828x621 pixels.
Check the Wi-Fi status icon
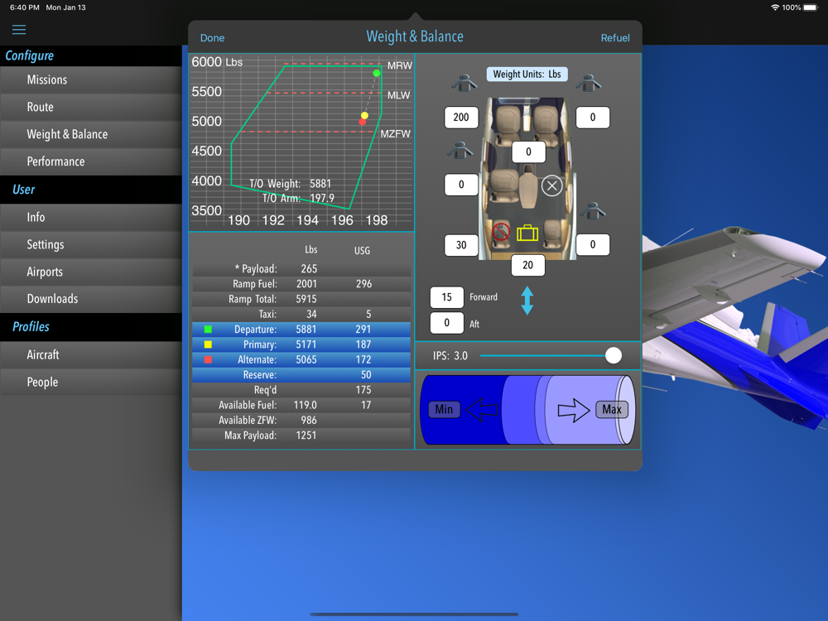[775, 7]
